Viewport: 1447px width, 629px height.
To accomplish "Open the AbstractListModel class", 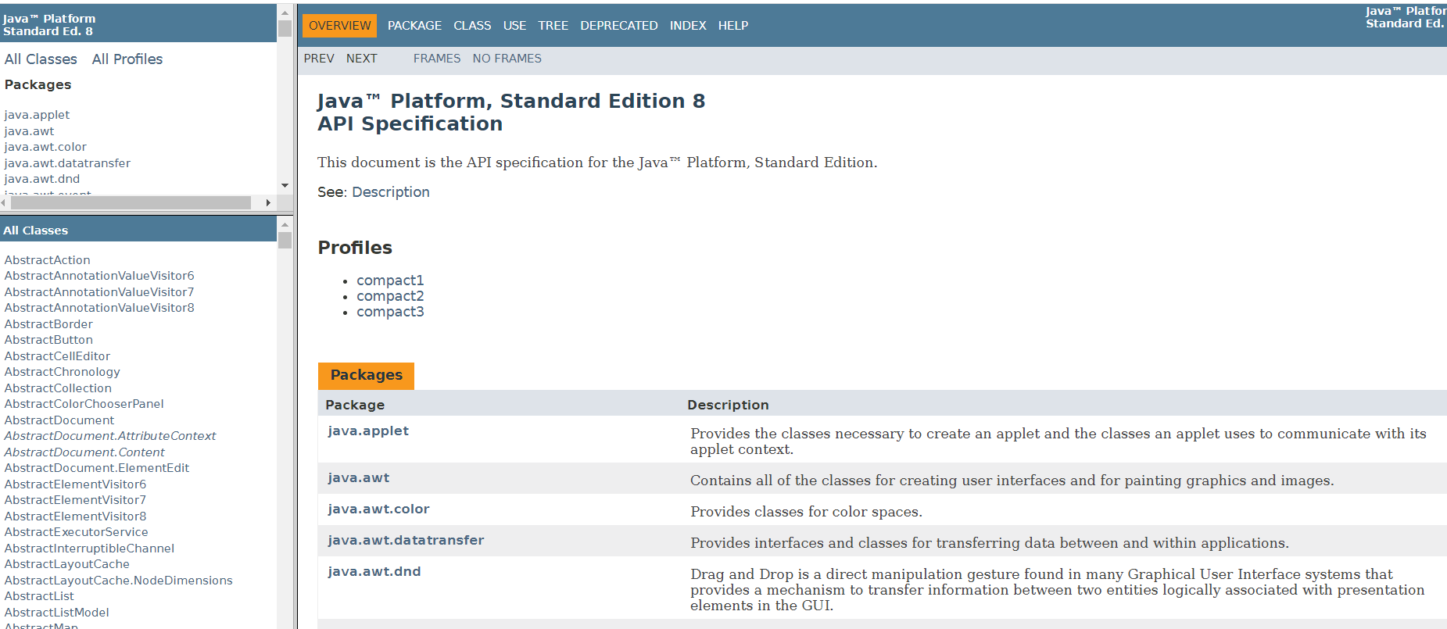I will [57, 613].
